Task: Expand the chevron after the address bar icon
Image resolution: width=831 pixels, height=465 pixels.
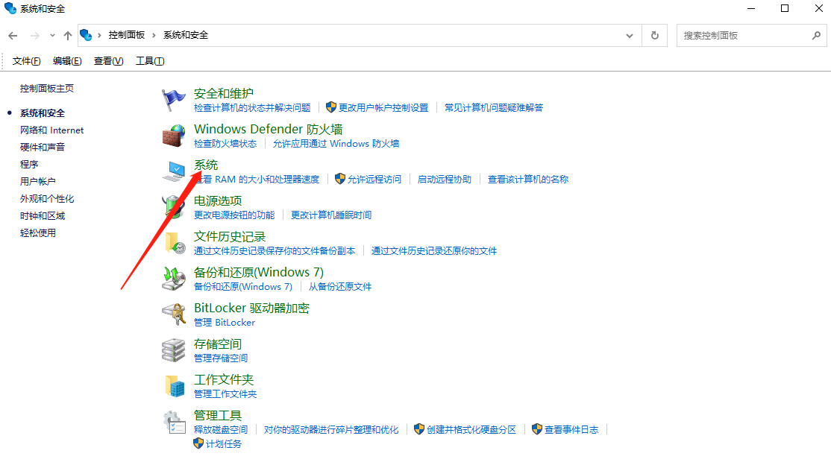Action: [100, 36]
